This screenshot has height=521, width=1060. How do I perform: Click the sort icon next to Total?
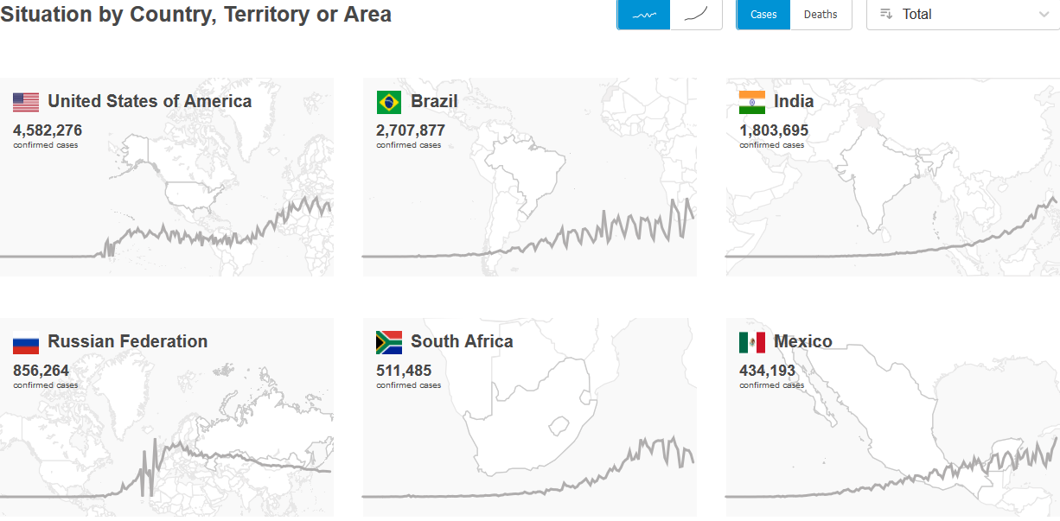(886, 14)
